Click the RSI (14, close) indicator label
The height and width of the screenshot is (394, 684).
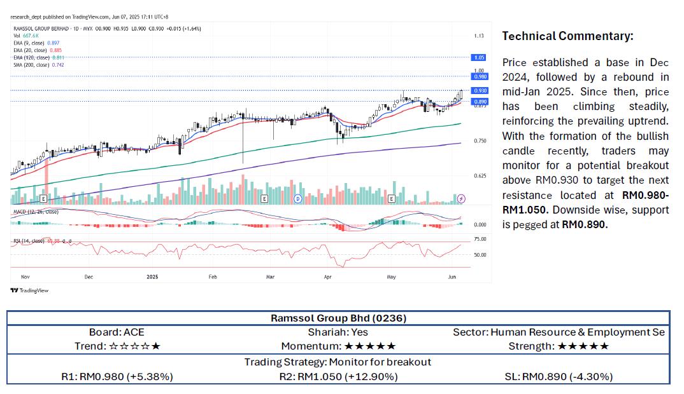pyautogui.click(x=29, y=241)
